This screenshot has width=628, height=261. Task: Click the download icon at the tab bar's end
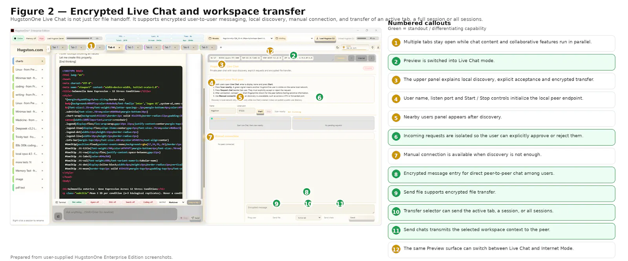pos(378,47)
